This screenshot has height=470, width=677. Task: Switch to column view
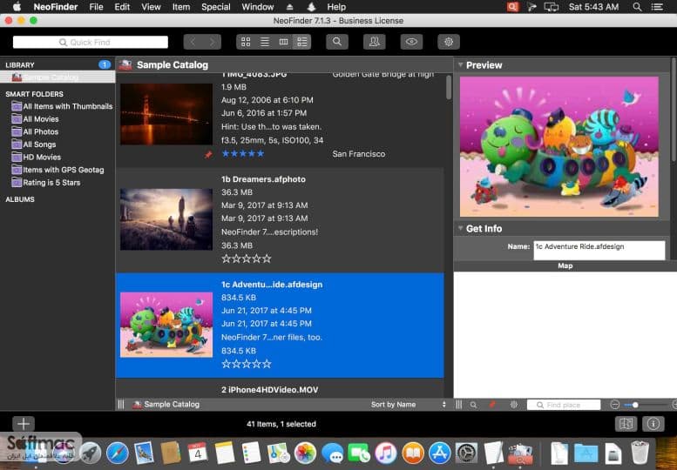click(283, 42)
